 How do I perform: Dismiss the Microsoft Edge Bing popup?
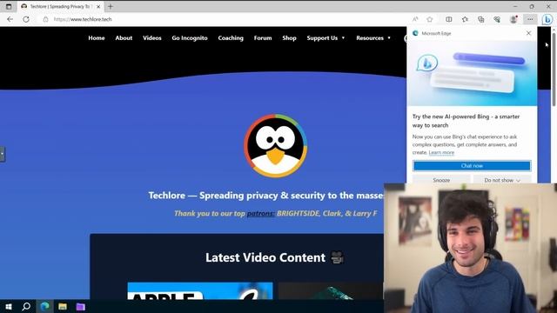click(528, 33)
